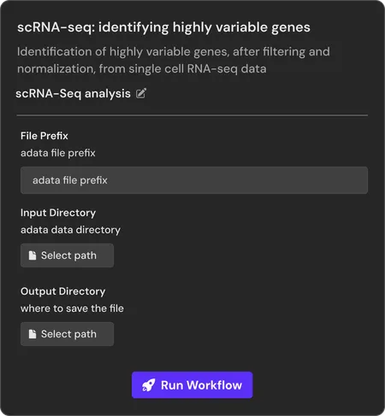The image size is (385, 416).
Task: Click the file icon in Input Directory selector
Action: click(x=33, y=255)
